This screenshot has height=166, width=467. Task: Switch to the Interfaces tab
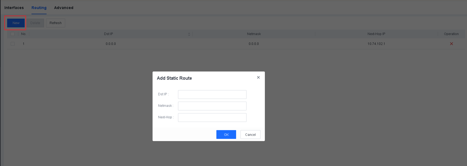coord(14,8)
